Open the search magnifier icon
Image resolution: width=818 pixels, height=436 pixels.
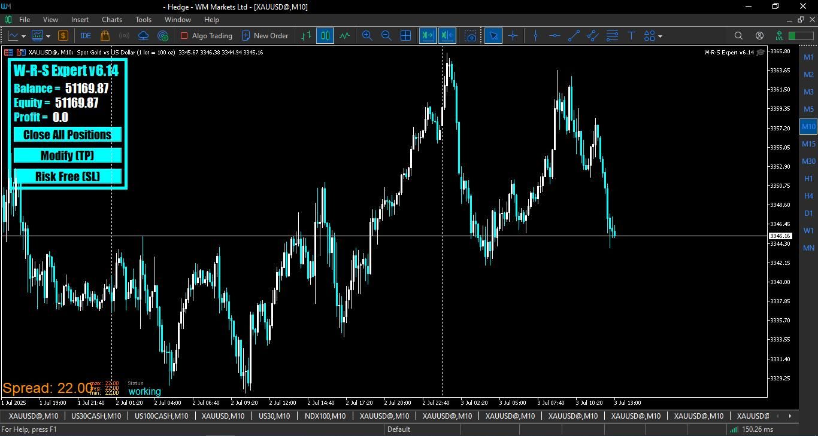tap(738, 36)
